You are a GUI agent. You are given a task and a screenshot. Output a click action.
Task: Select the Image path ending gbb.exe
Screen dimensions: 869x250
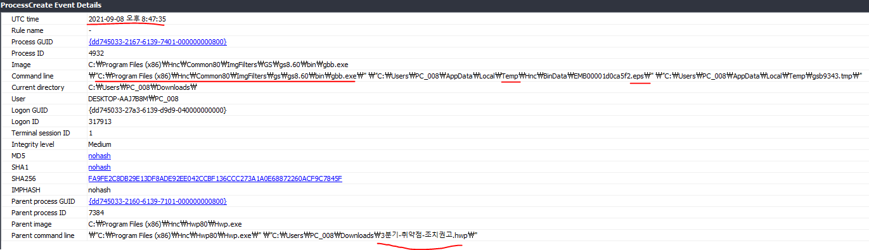[218, 65]
